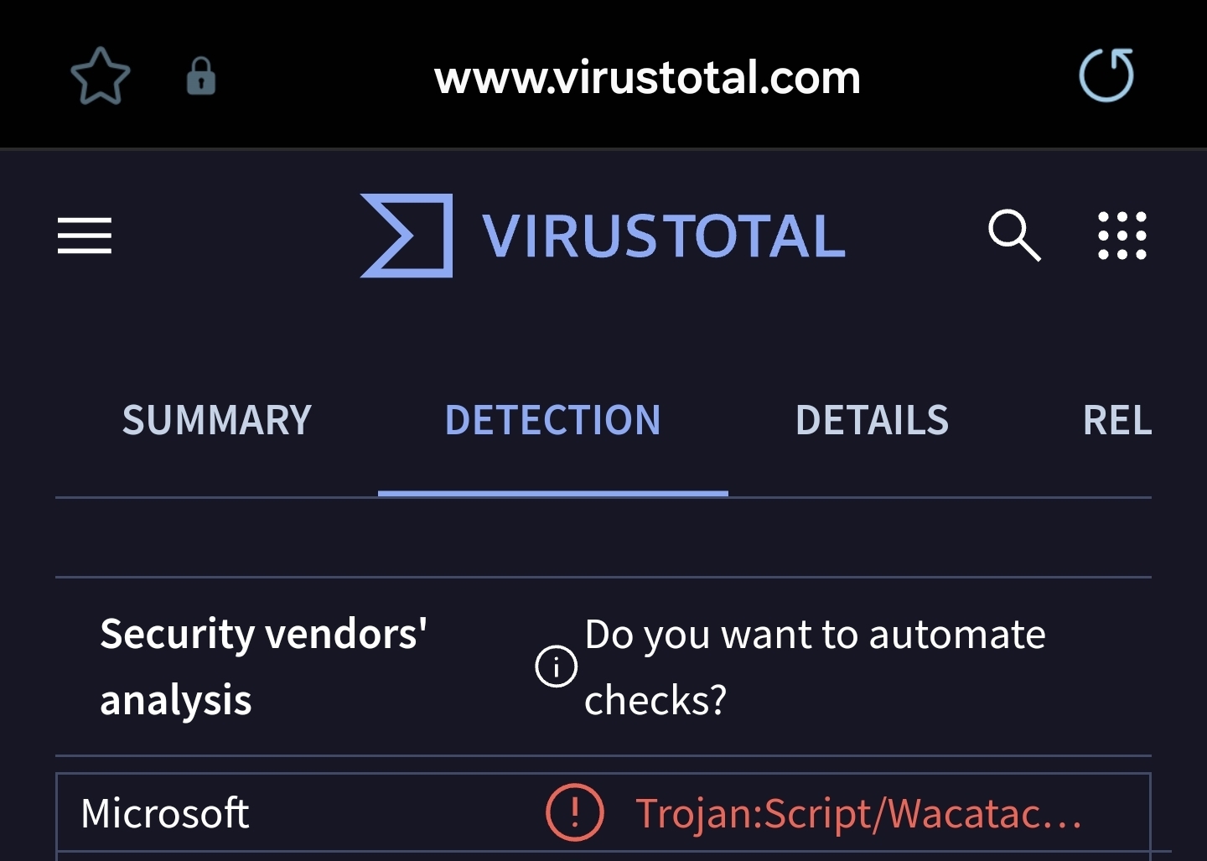The width and height of the screenshot is (1207, 861).
Task: Open the DETAILS tab
Action: click(872, 420)
